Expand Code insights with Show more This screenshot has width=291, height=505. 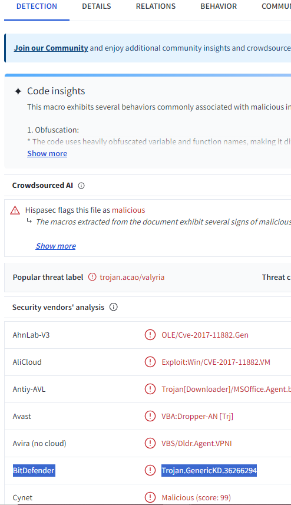(47, 153)
